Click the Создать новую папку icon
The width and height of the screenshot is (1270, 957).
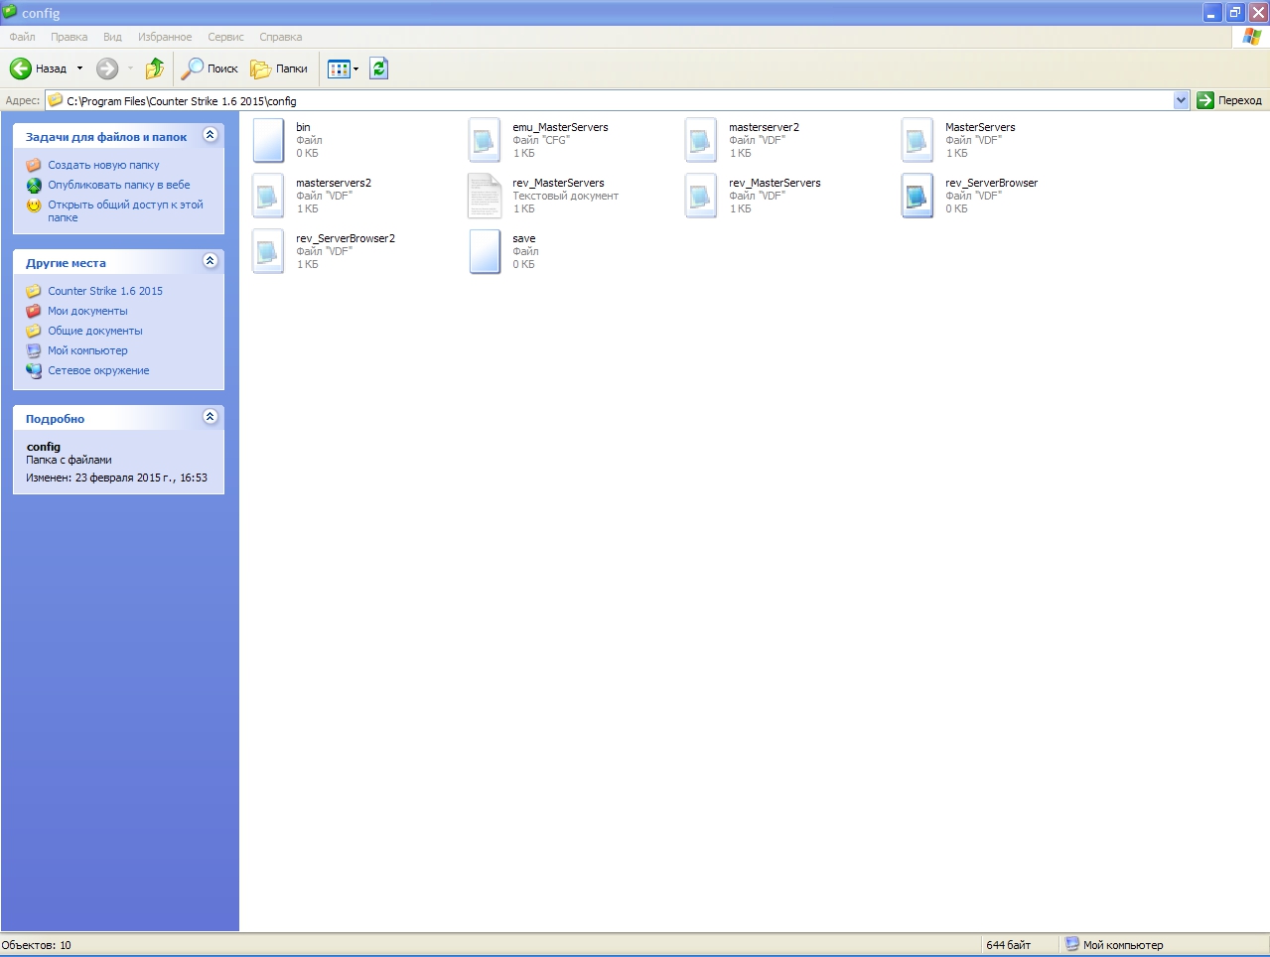pos(34,165)
